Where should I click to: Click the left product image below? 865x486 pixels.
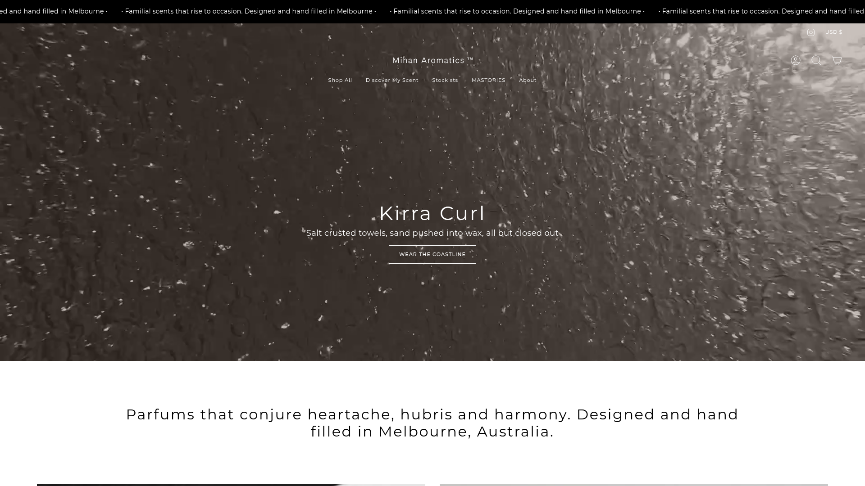[x=231, y=484]
